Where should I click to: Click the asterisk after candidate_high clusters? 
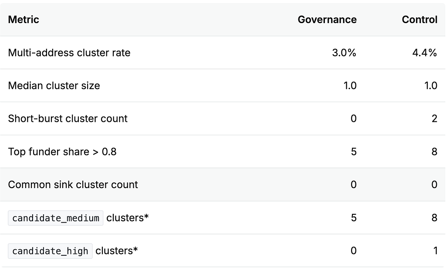pos(135,249)
